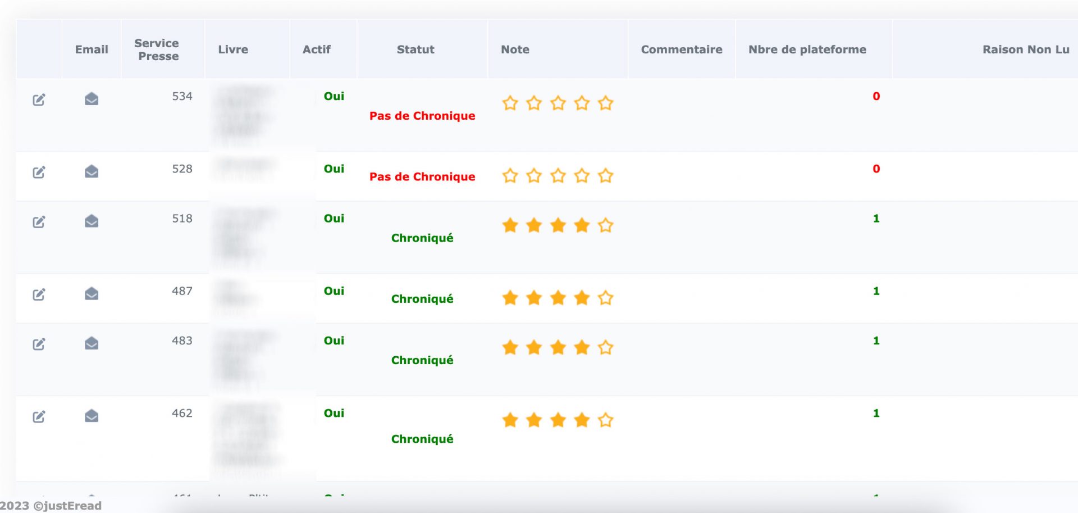The height and width of the screenshot is (513, 1078).
Task: Click the email envelope icon in row 534
Action: pyautogui.click(x=92, y=99)
